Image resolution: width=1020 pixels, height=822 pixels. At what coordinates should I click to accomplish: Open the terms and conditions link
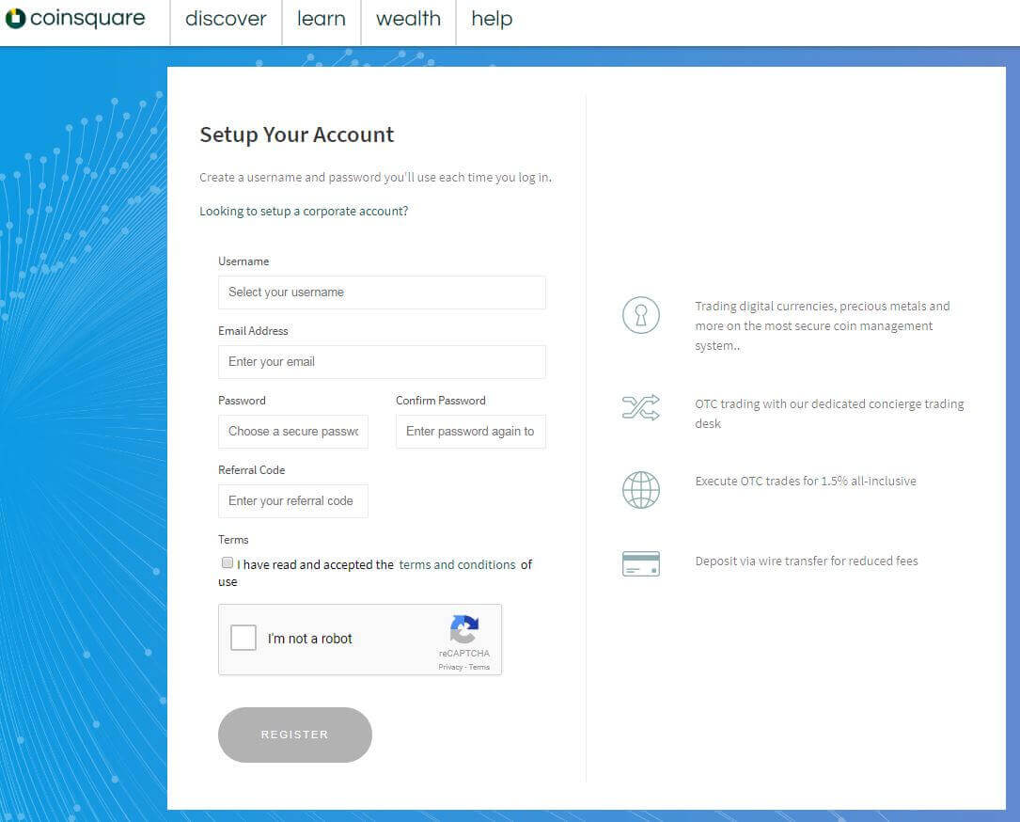(x=457, y=565)
